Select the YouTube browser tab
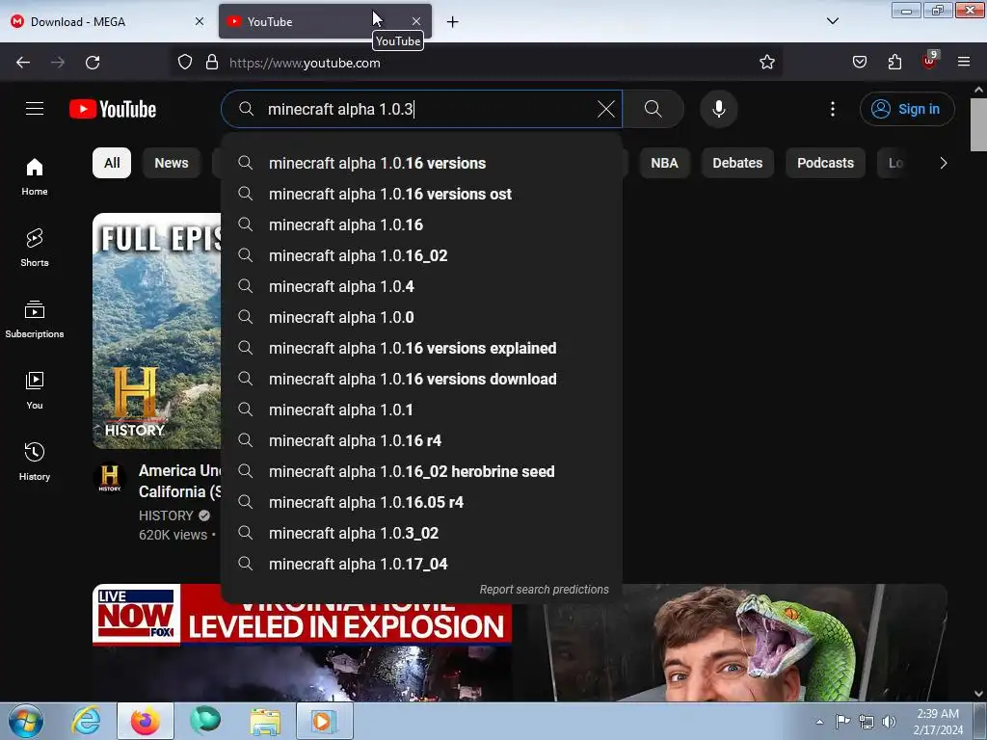 pyautogui.click(x=325, y=21)
